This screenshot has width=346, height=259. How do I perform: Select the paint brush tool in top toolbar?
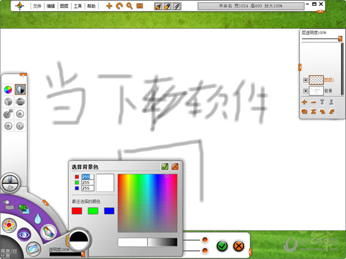[x=158, y=6]
